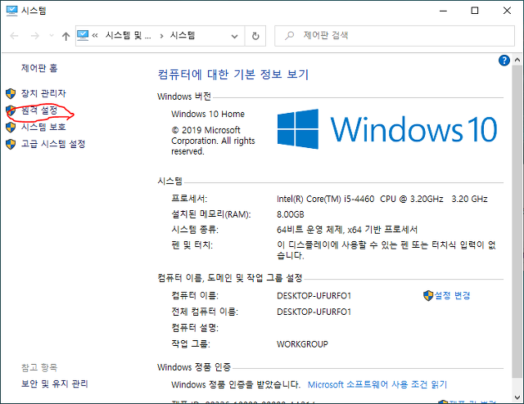Click the shield icon beside 시스템 보호
The height and width of the screenshot is (404, 524).
[11, 128]
